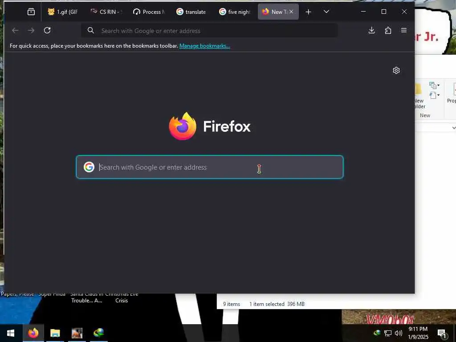456x342 pixels.
Task: Switch to the 1.gif tab
Action: 62,12
